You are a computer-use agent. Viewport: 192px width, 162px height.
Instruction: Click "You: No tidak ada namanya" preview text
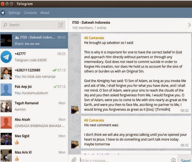click(35, 76)
